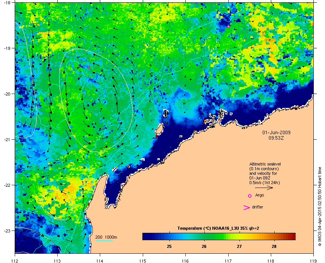The height and width of the screenshot is (263, 325).
Task: Click the color bar label 28
Action: coord(274,246)
